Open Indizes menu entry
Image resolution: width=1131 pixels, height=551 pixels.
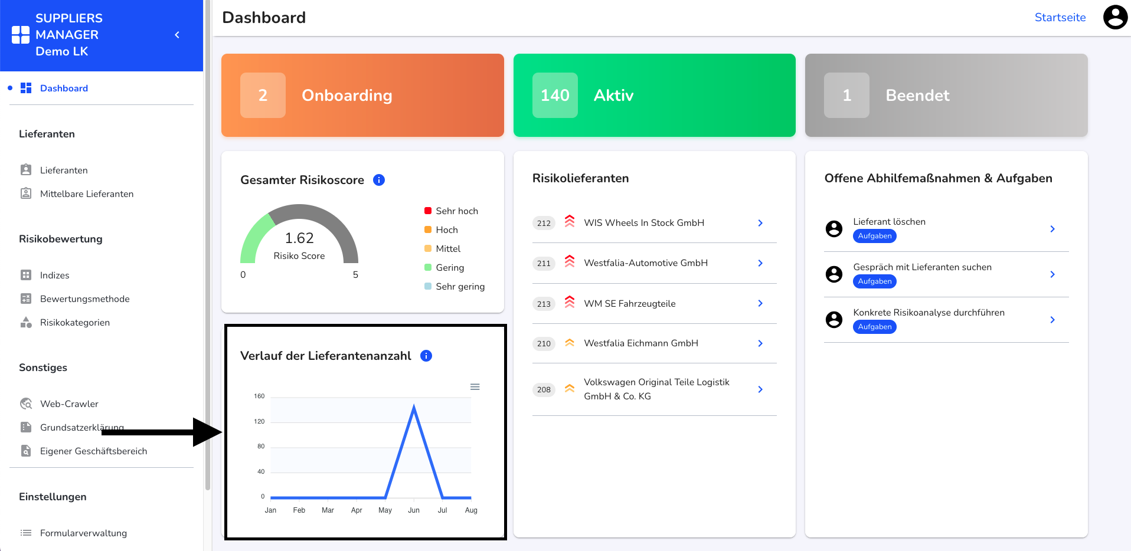(55, 275)
